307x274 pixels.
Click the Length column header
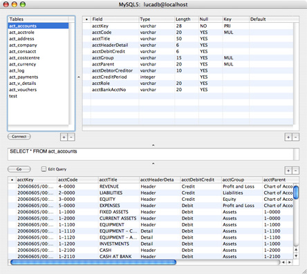(187, 19)
